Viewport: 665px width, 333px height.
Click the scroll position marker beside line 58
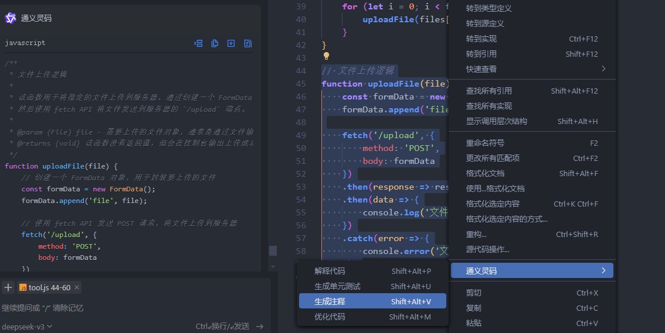(273, 250)
